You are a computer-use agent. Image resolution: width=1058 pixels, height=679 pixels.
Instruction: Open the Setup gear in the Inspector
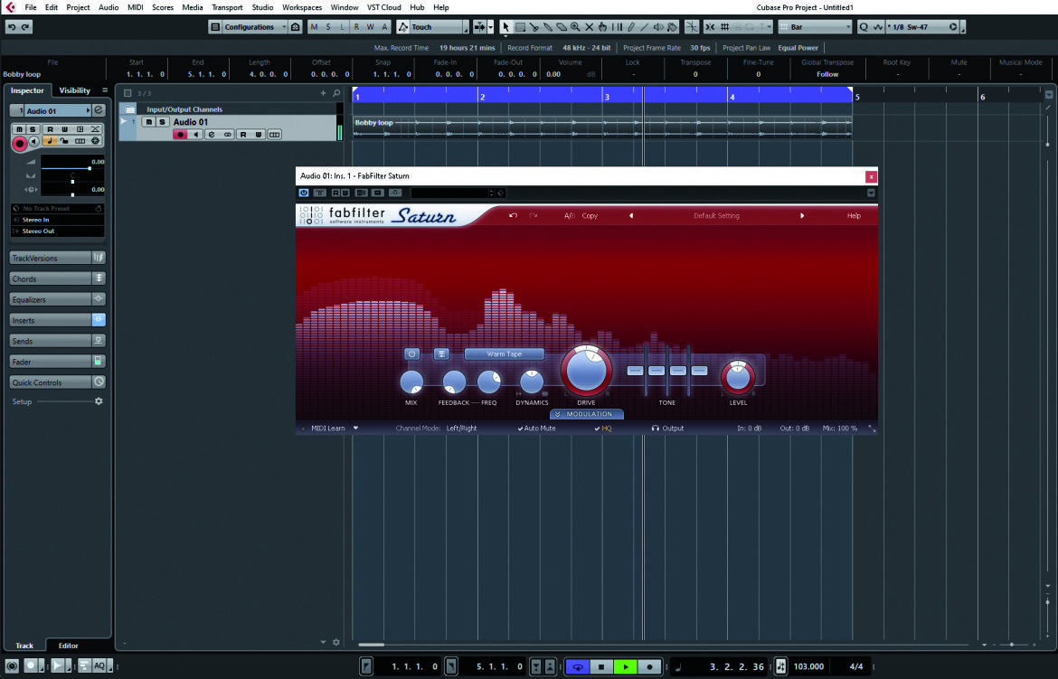point(99,401)
